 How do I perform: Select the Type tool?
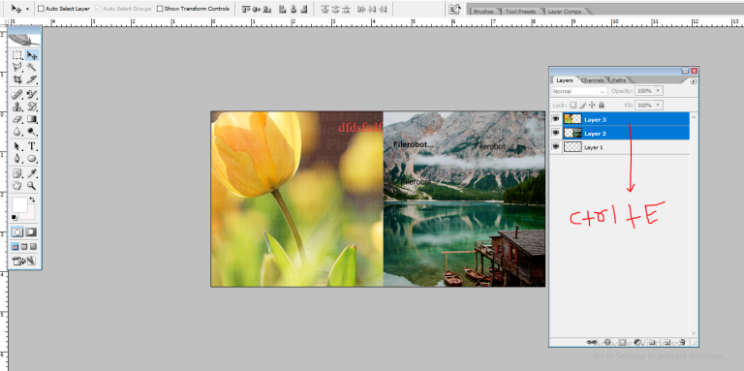point(32,146)
